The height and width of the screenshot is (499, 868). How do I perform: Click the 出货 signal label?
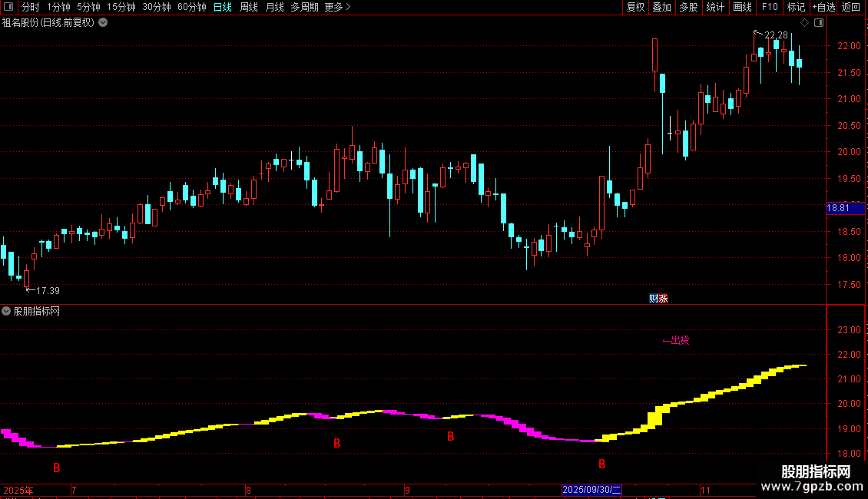pyautogui.click(x=676, y=340)
